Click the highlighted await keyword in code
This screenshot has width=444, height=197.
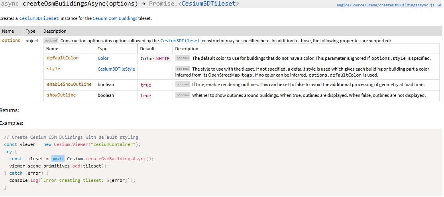[58, 159]
